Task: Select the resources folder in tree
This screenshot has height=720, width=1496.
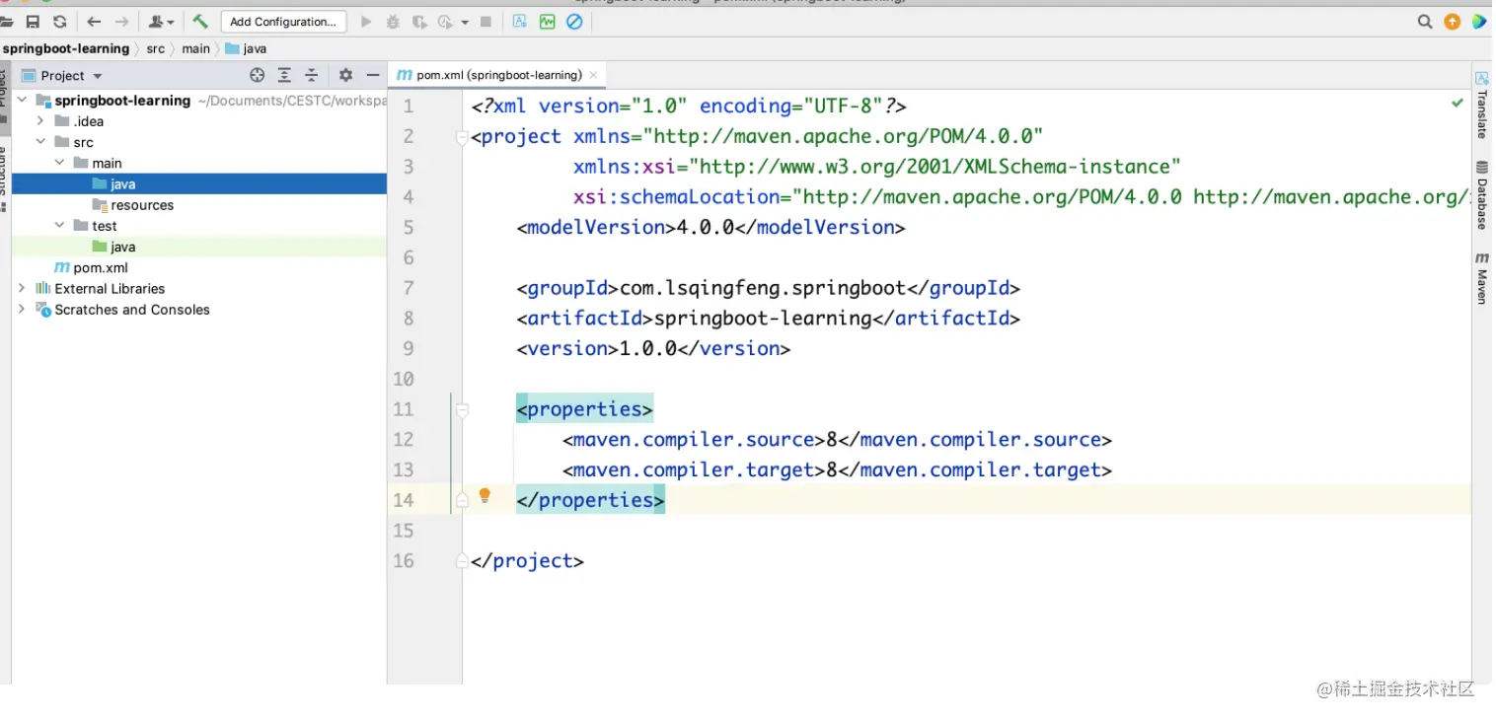Action: (x=142, y=205)
